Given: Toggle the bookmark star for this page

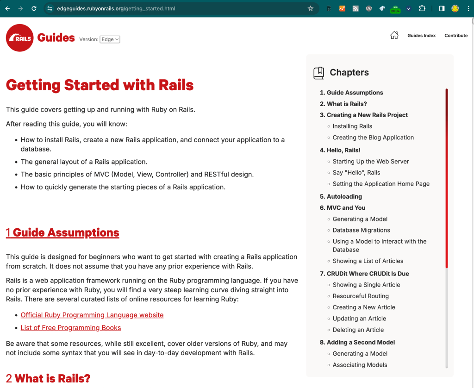Looking at the screenshot, I should pyautogui.click(x=311, y=8).
